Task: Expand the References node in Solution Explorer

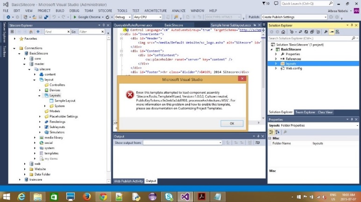Action: 276,59
